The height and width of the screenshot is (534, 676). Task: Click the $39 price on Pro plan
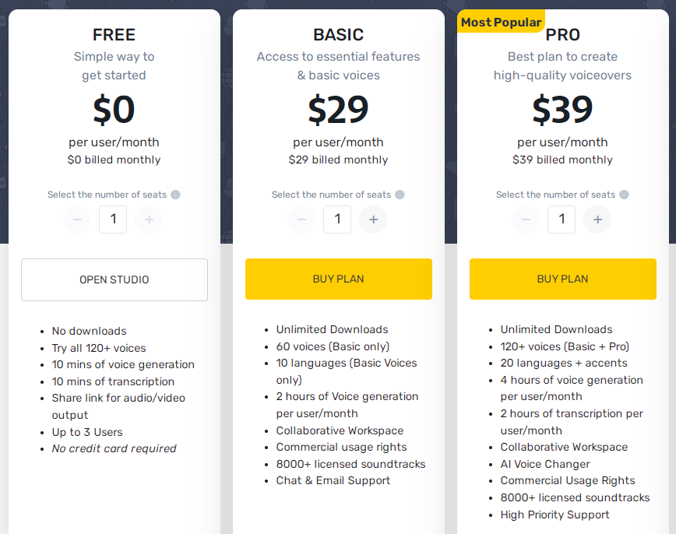click(562, 110)
